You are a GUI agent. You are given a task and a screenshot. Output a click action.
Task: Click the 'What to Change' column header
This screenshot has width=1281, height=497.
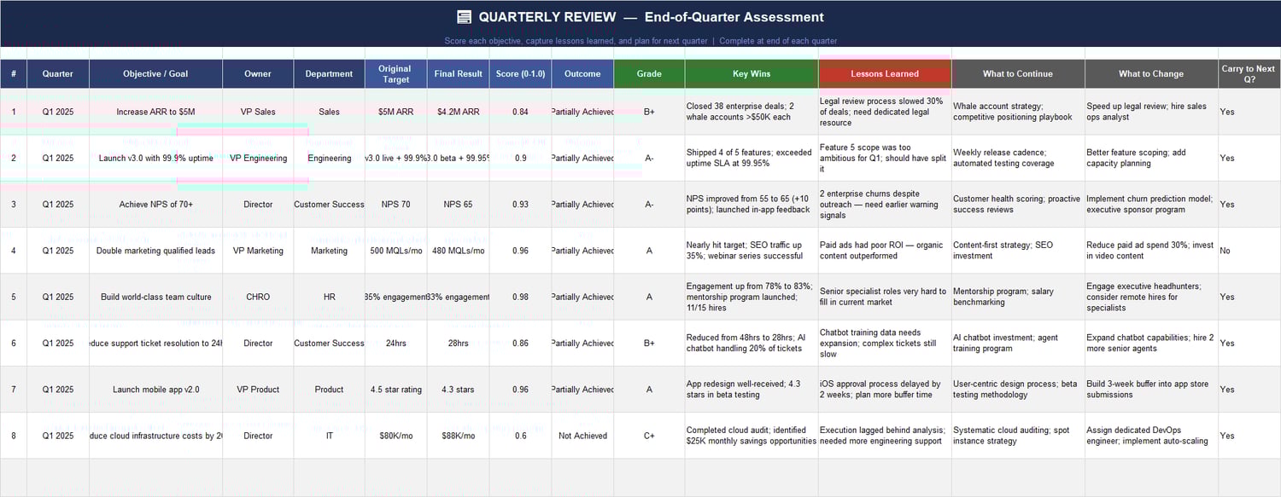(1150, 73)
